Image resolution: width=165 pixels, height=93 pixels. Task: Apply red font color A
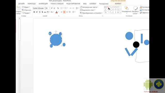[56, 12]
